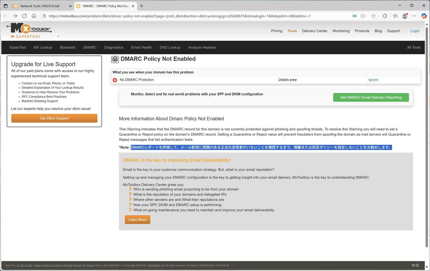
Task: Open the Contact link in the footer
Action: 38,266
